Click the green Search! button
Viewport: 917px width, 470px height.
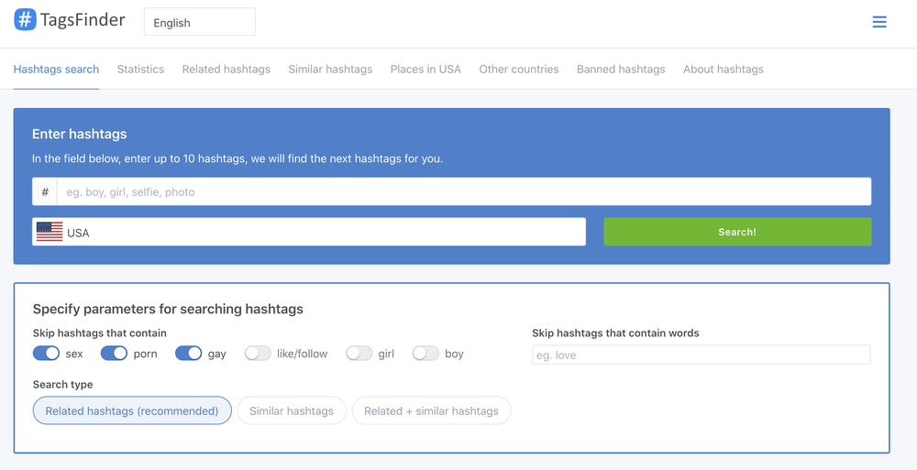point(737,232)
